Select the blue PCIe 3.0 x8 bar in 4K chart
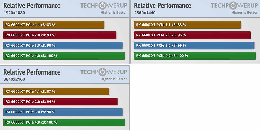260x131 pixels. click(63, 112)
